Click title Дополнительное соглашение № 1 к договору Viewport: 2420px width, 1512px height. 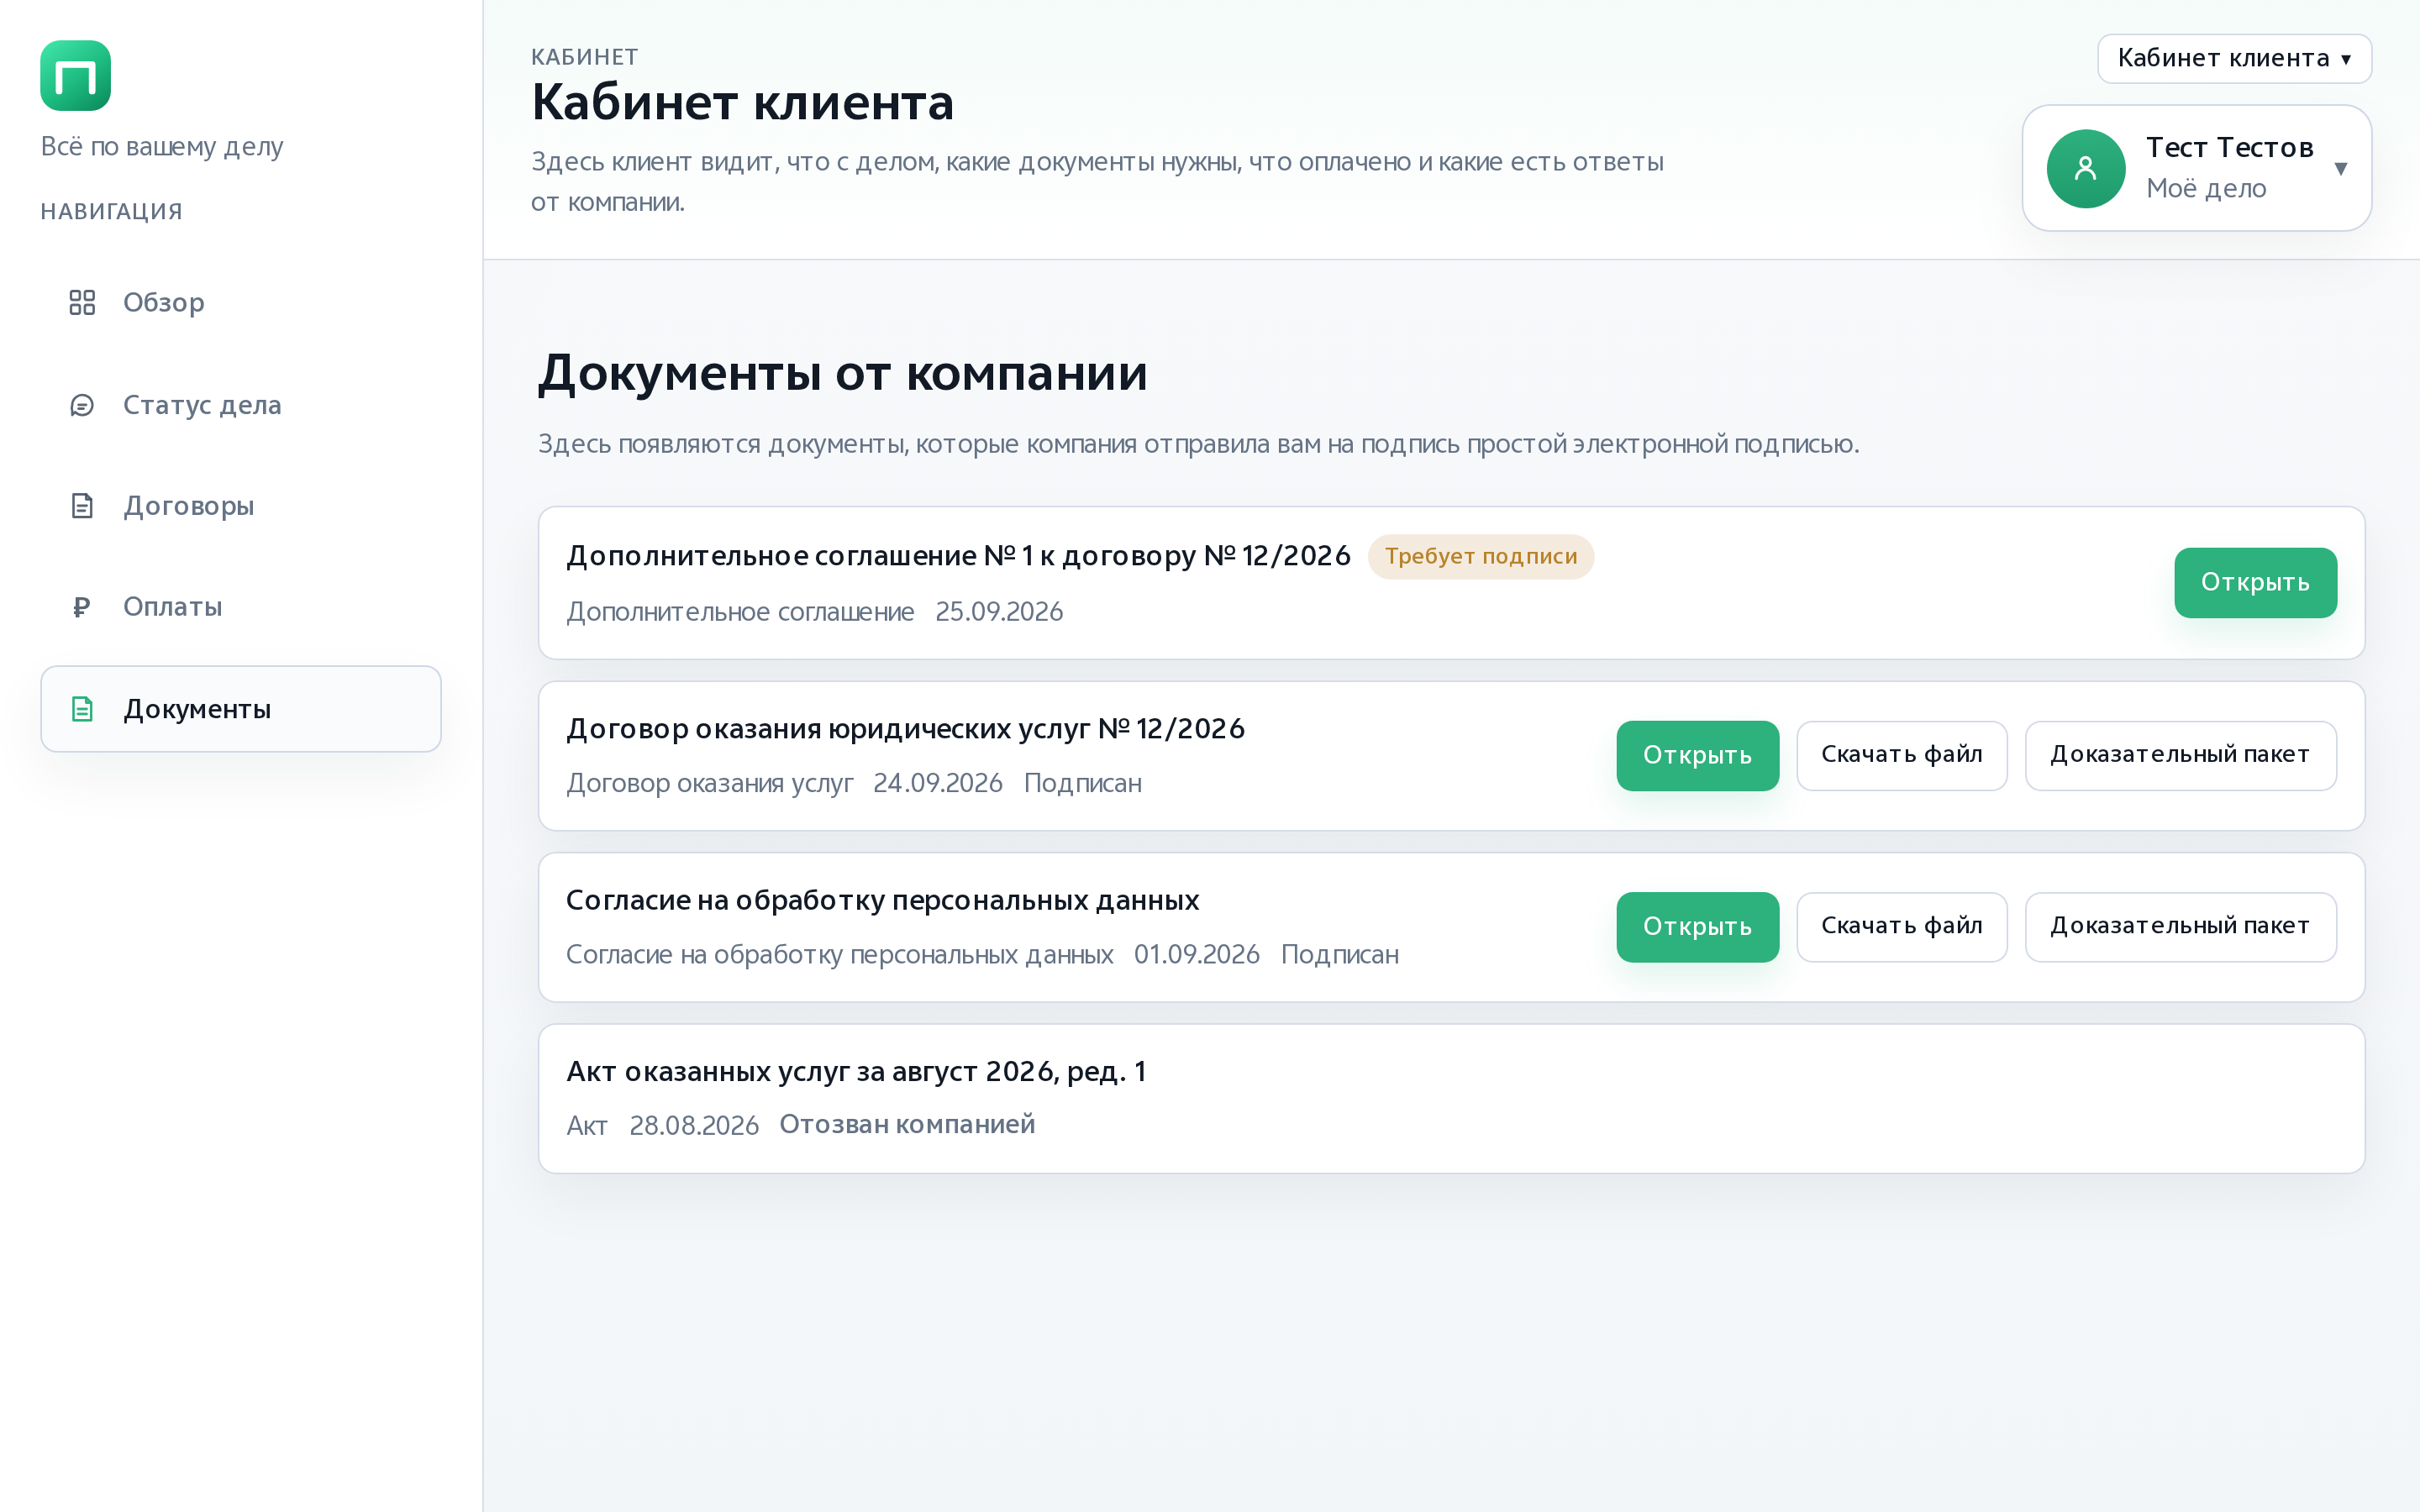[958, 556]
